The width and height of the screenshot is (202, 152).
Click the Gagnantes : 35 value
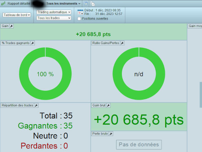[x=45, y=126]
